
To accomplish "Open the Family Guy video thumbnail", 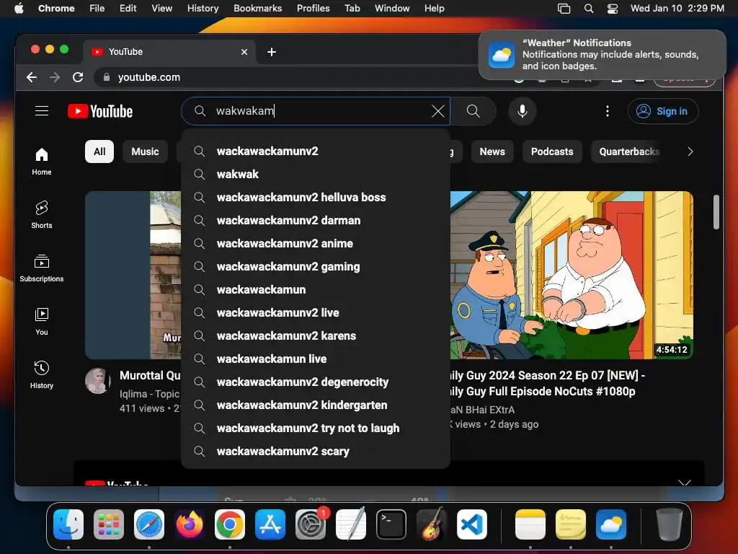I will 572,275.
